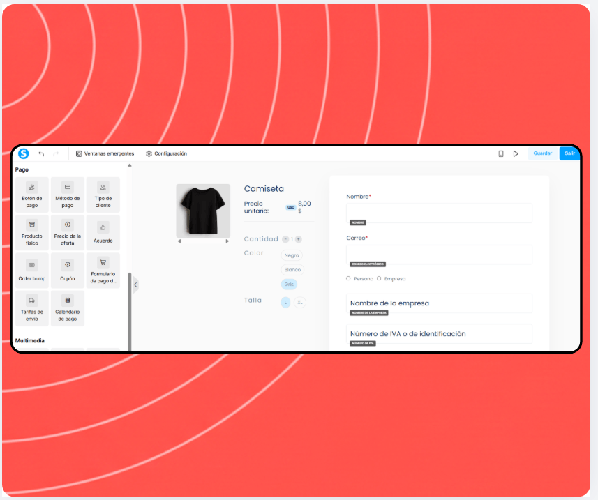
Task: Click the Número de IVA field
Action: (439, 334)
